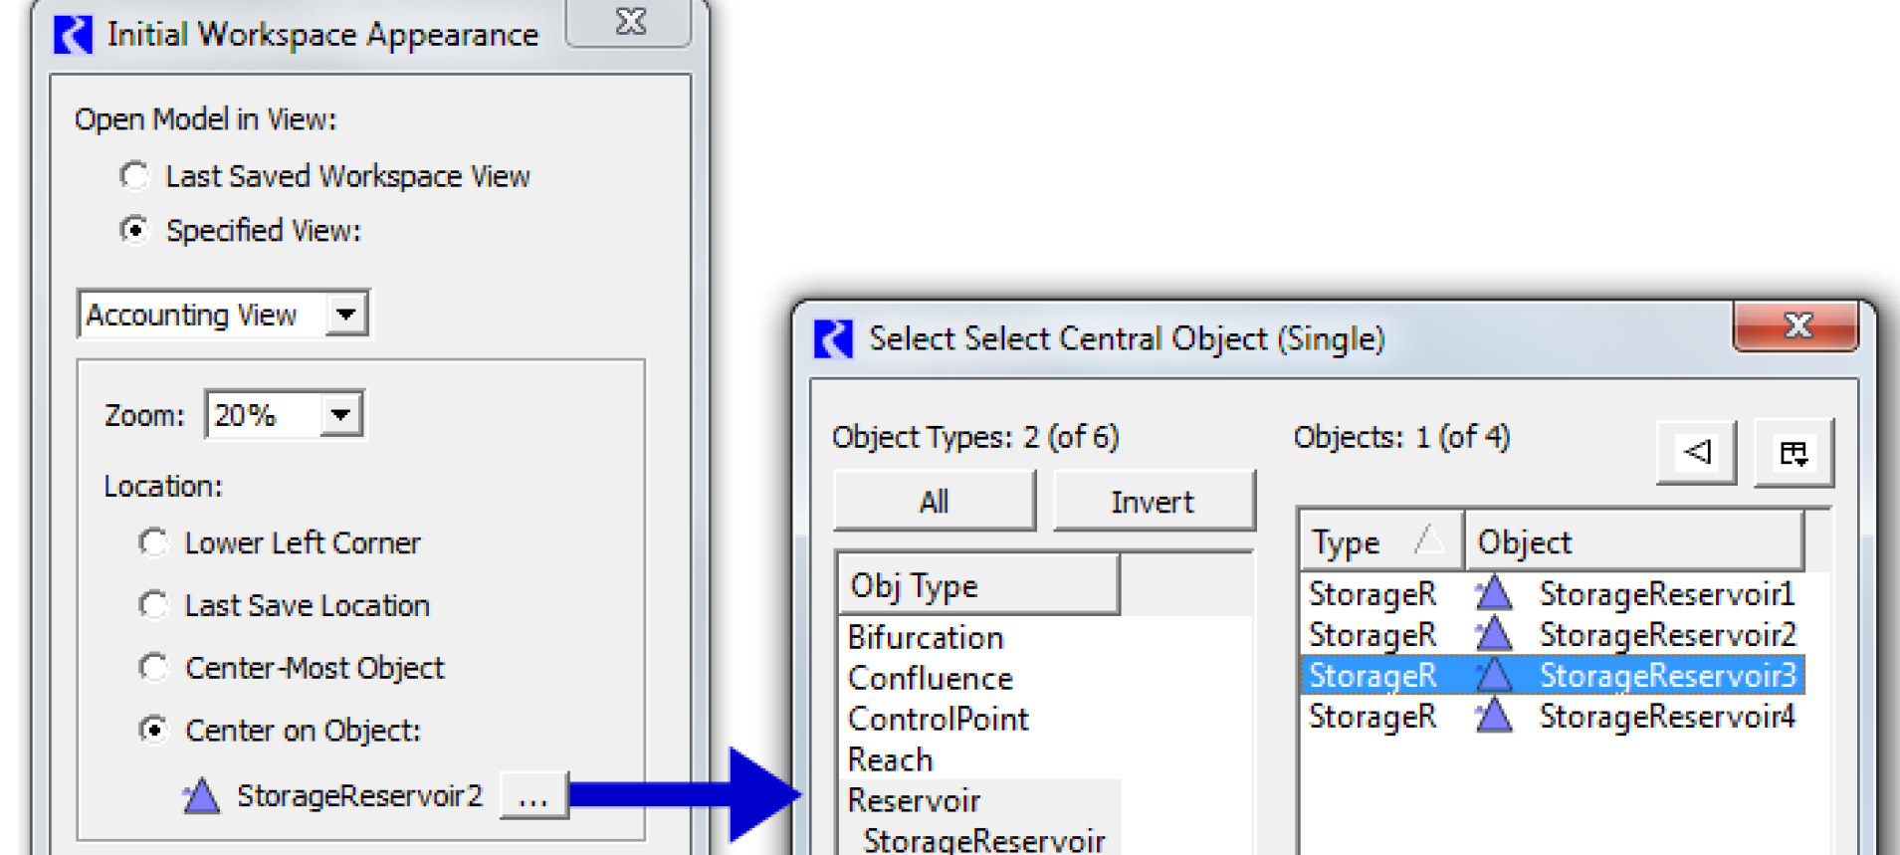Click the triangle icon beside StorageReservoir4

[x=1493, y=717]
